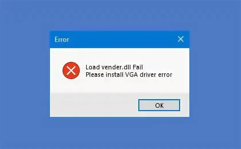
Task: Click the red error circle icon
Action: [x=71, y=70]
